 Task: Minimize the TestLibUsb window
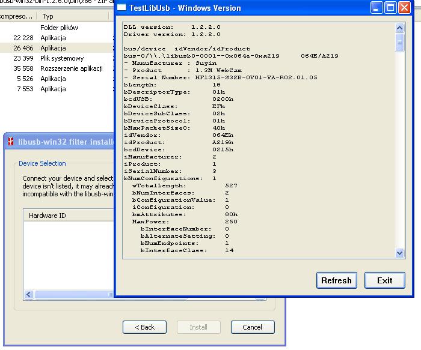pos(376,8)
